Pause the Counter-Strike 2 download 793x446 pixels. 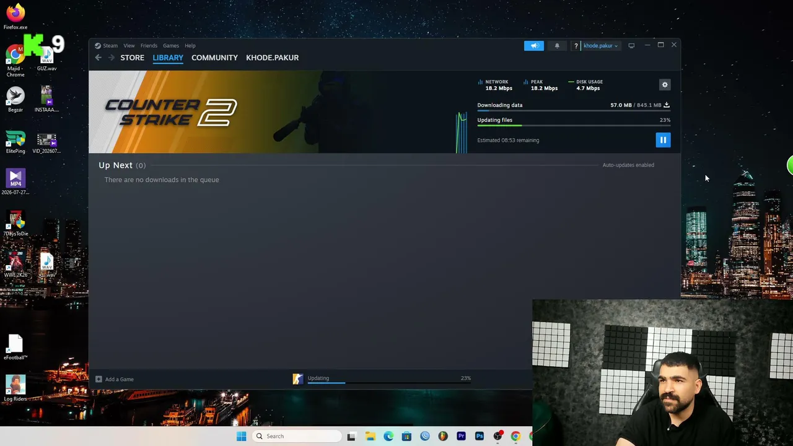click(663, 140)
